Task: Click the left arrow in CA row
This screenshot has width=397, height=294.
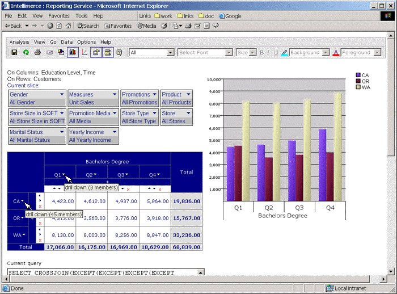Action: tap(40, 195)
